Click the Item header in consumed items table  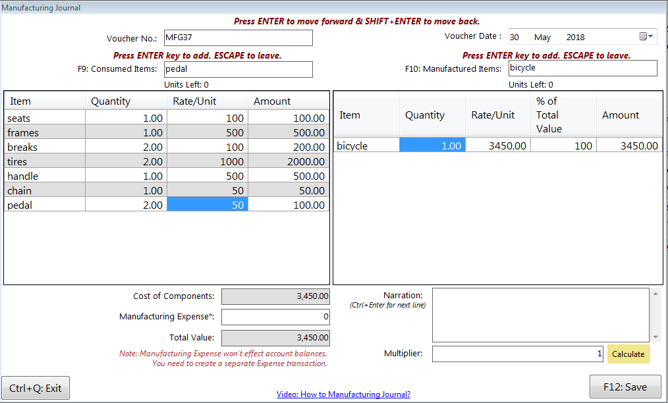[x=45, y=101]
